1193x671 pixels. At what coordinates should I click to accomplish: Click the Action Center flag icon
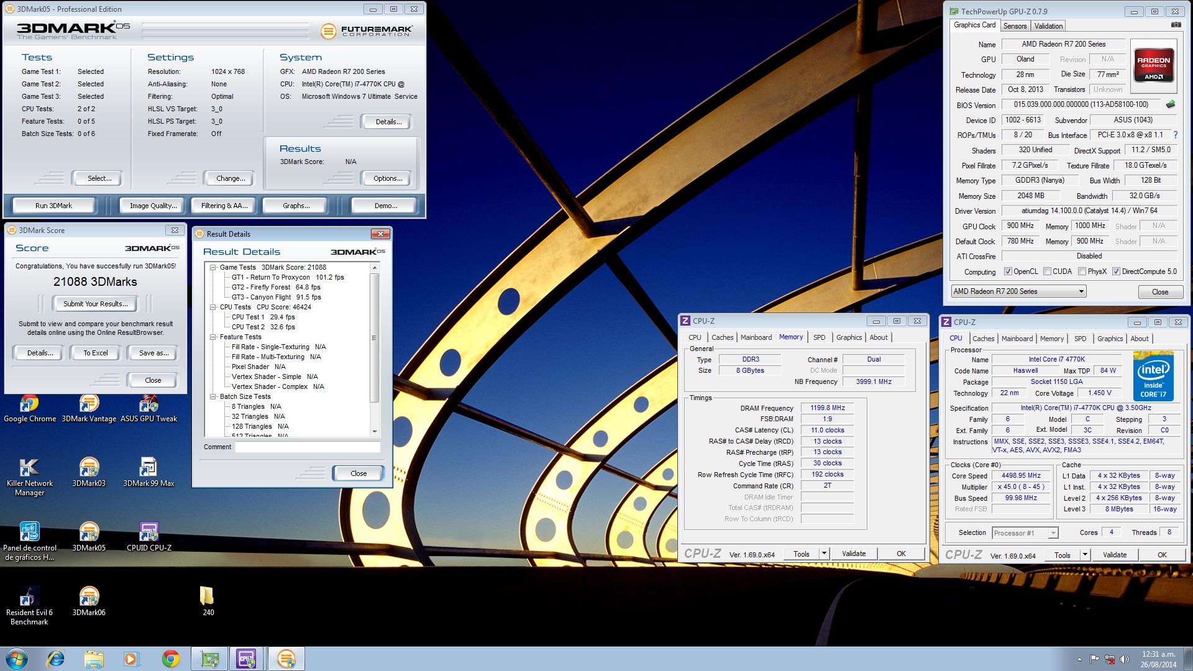pos(1094,659)
